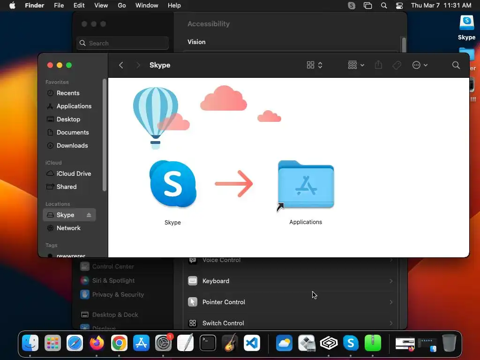Eject the Skype disk image

coord(89,215)
